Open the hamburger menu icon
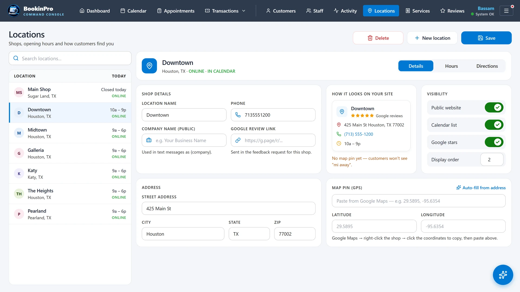Viewport: 520px width, 292px height. pyautogui.click(x=506, y=11)
